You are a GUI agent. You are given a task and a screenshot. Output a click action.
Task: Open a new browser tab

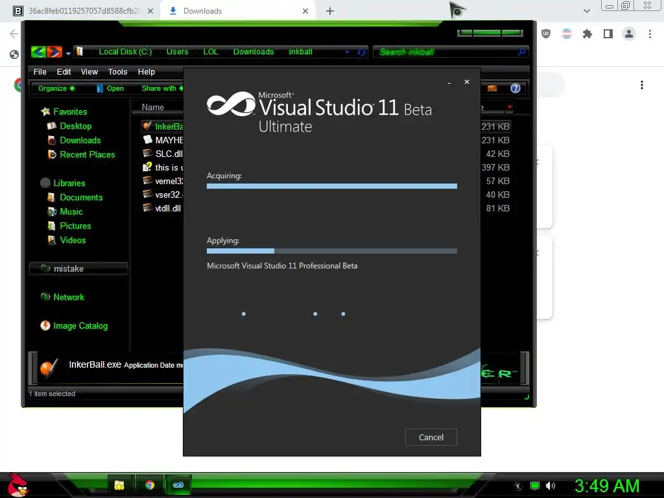pos(330,11)
